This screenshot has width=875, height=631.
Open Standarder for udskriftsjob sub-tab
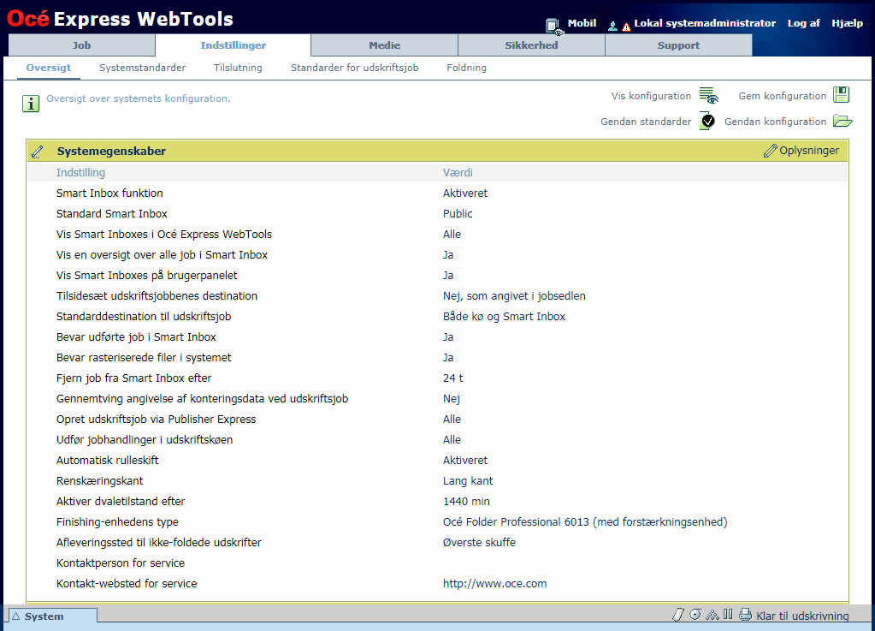pos(354,68)
